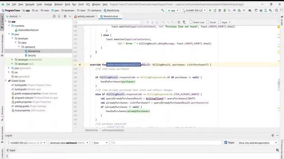The image size is (284, 159).
Task: Click the Logcat restore layout icon
Action: click(277, 150)
